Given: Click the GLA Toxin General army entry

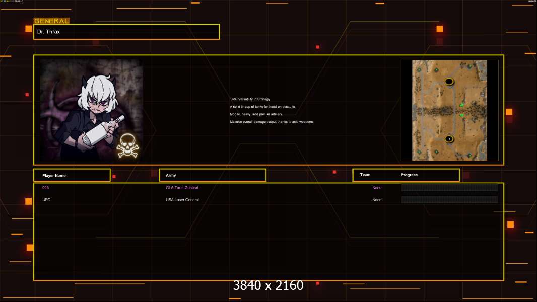Looking at the screenshot, I should tap(182, 188).
